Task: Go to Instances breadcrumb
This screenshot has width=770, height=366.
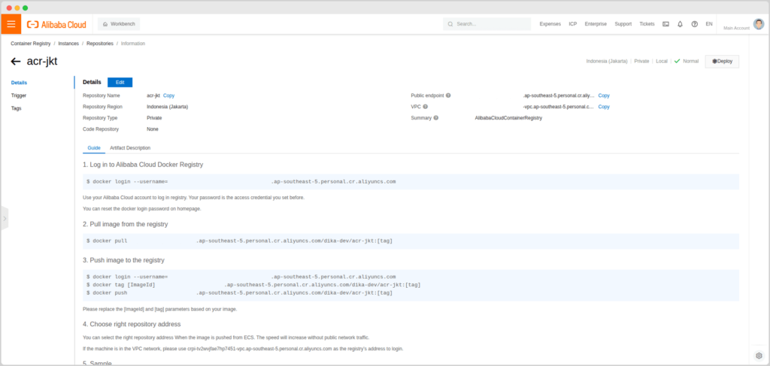Action: coord(68,44)
